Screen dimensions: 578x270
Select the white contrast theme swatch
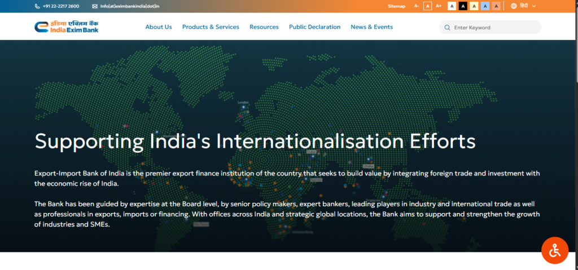coord(452,6)
